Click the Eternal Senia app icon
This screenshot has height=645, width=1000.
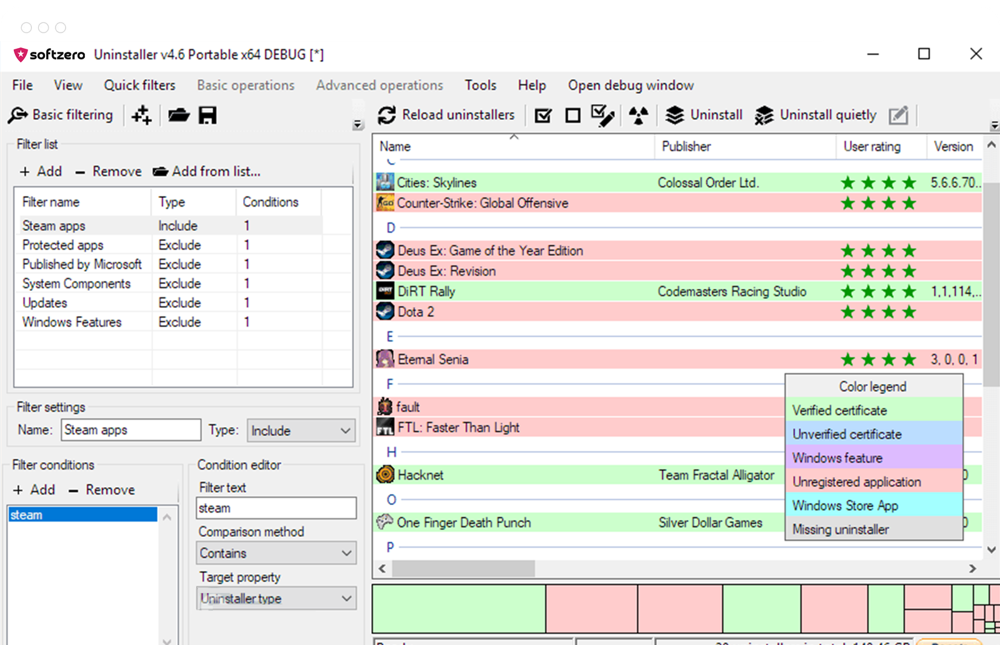tap(385, 359)
